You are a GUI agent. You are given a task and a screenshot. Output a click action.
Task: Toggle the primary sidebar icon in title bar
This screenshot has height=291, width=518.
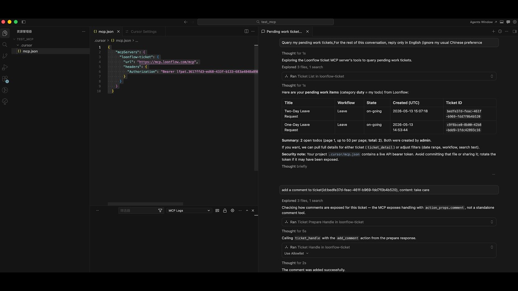pos(23,22)
